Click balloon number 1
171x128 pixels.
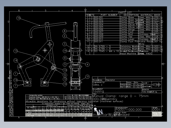point(16,74)
